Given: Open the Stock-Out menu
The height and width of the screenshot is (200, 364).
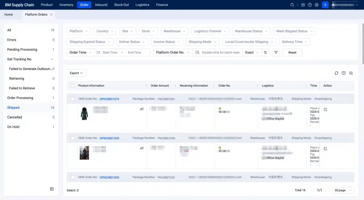Looking at the screenshot, I should point(122,5).
